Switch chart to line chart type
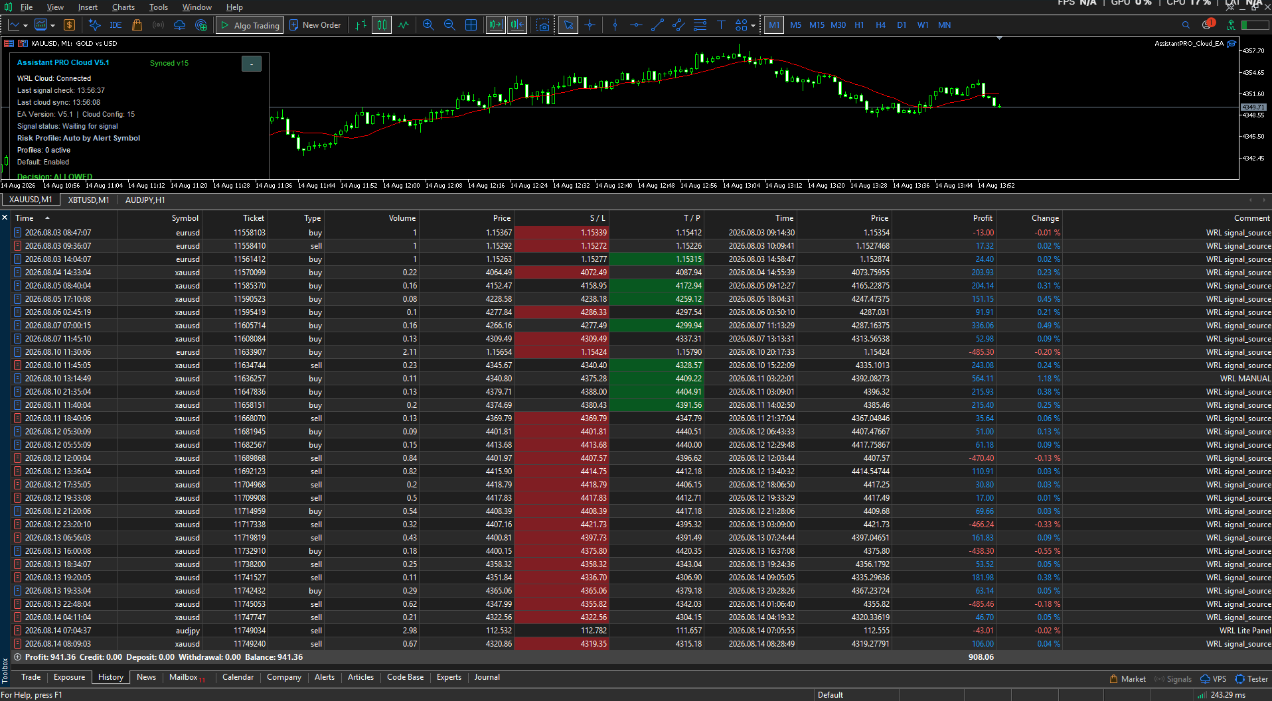The image size is (1272, 701). click(x=403, y=25)
